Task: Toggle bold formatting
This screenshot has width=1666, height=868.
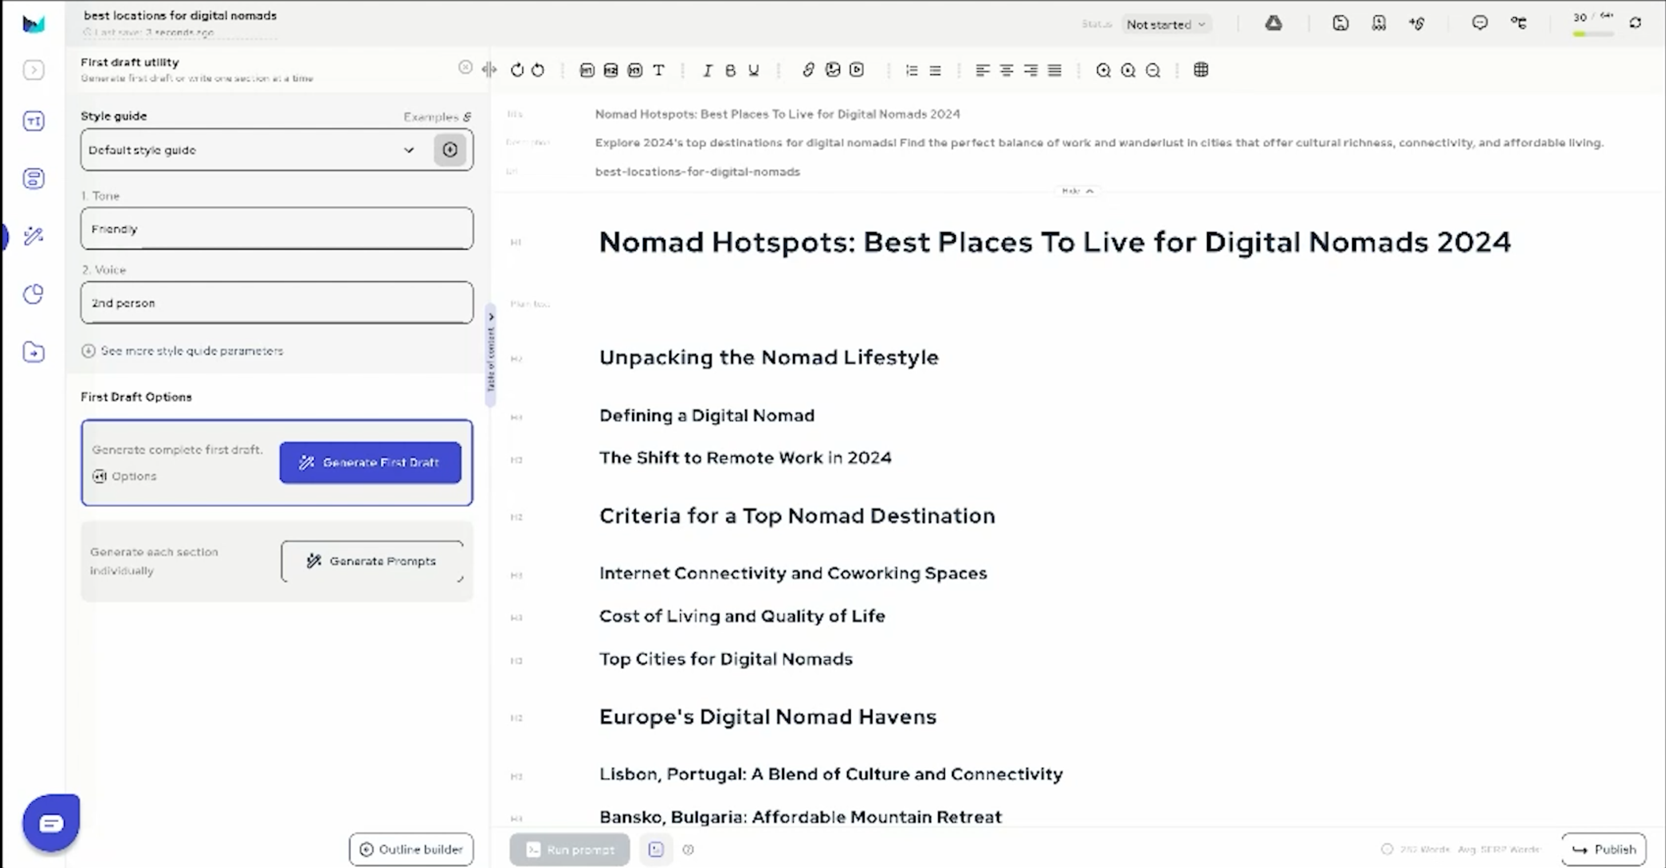Action: click(730, 71)
